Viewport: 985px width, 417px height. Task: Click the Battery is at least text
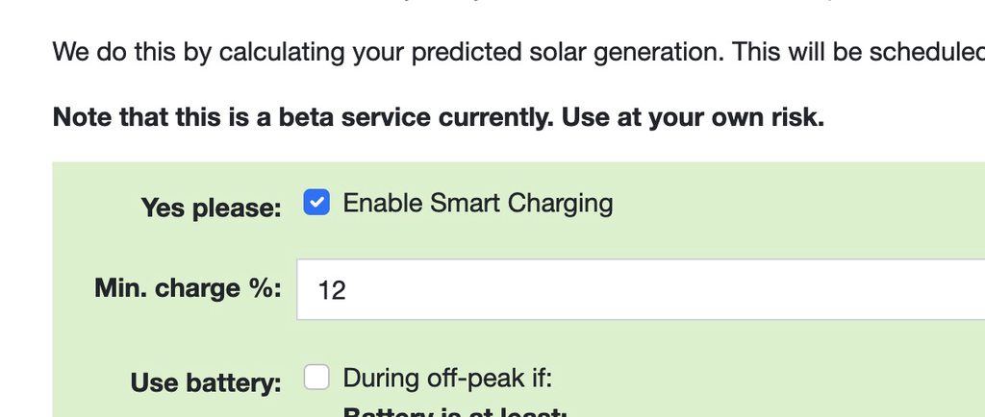tap(455, 413)
